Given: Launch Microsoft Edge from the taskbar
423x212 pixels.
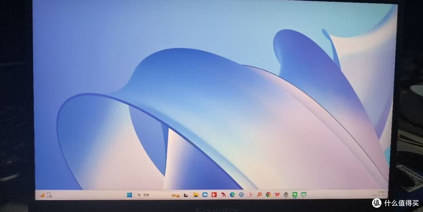Looking at the screenshot, I should [x=232, y=194].
